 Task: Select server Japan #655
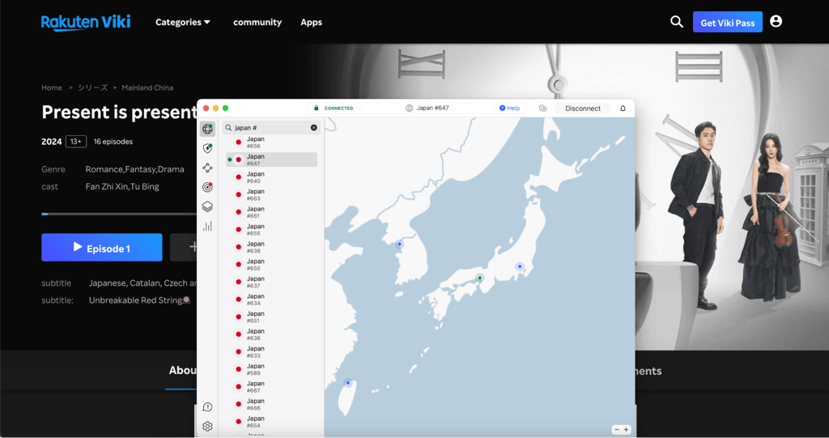coord(271,230)
